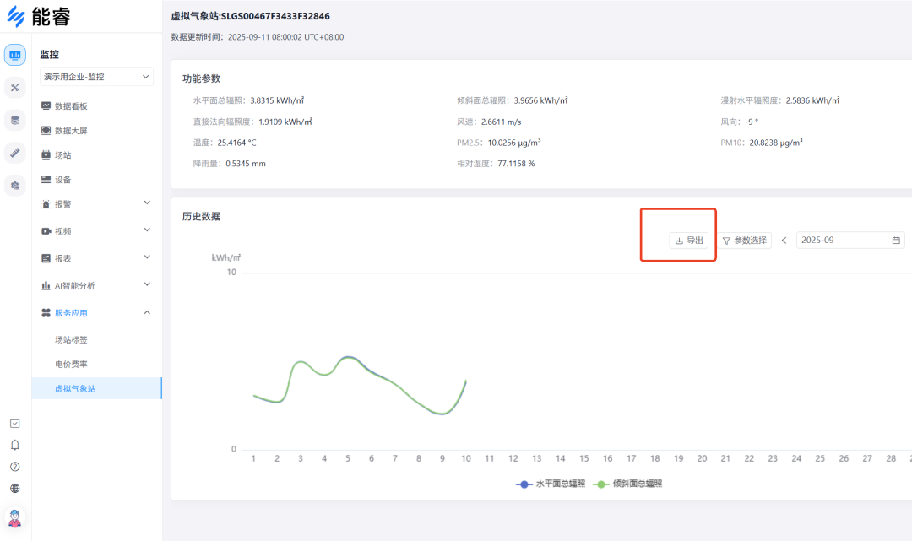This screenshot has height=541, width=912.
Task: Go to previous month with left arrow
Action: click(784, 241)
